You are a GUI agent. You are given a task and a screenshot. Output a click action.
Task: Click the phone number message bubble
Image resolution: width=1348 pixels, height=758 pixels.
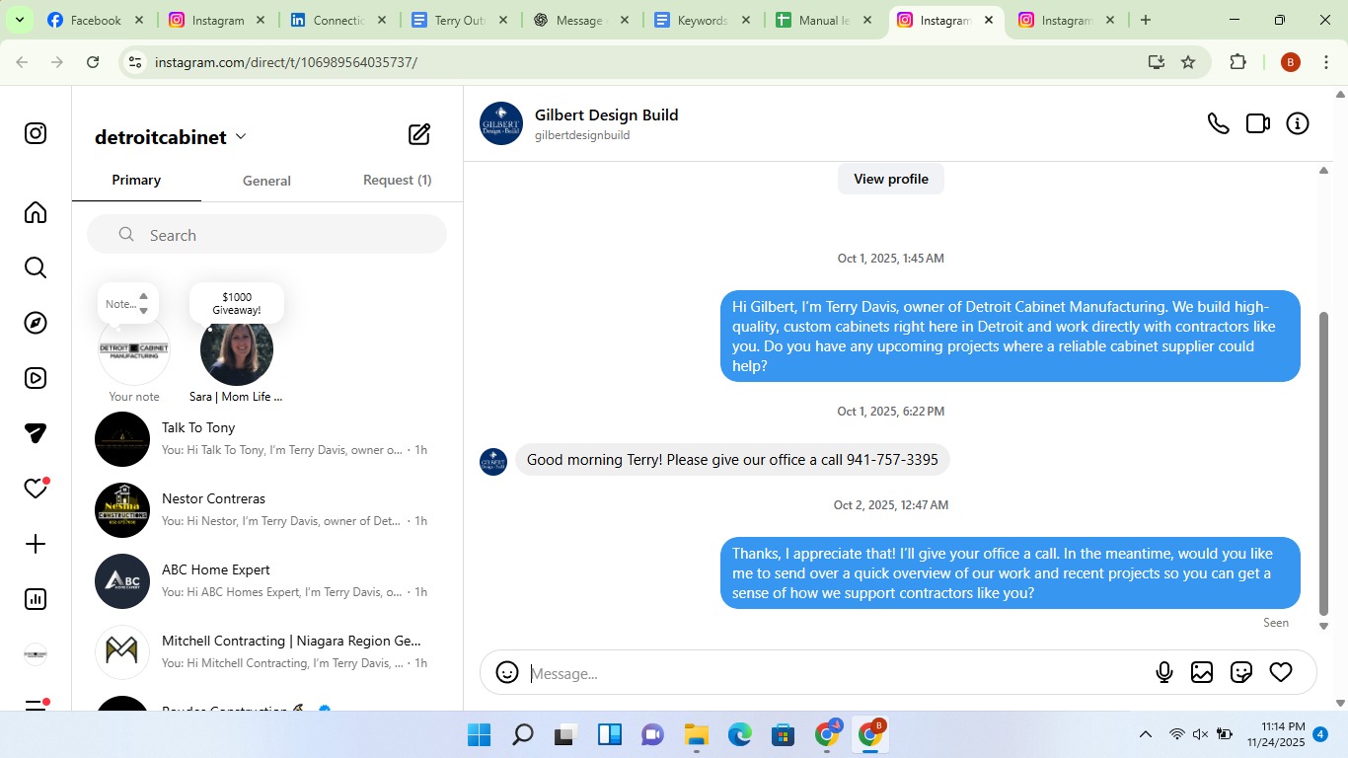[732, 460]
